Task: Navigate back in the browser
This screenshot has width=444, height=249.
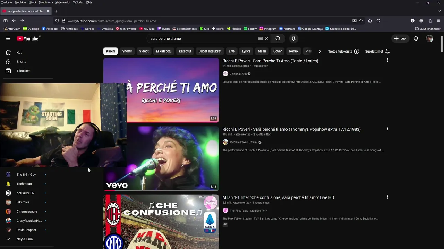Action: pos(14,21)
